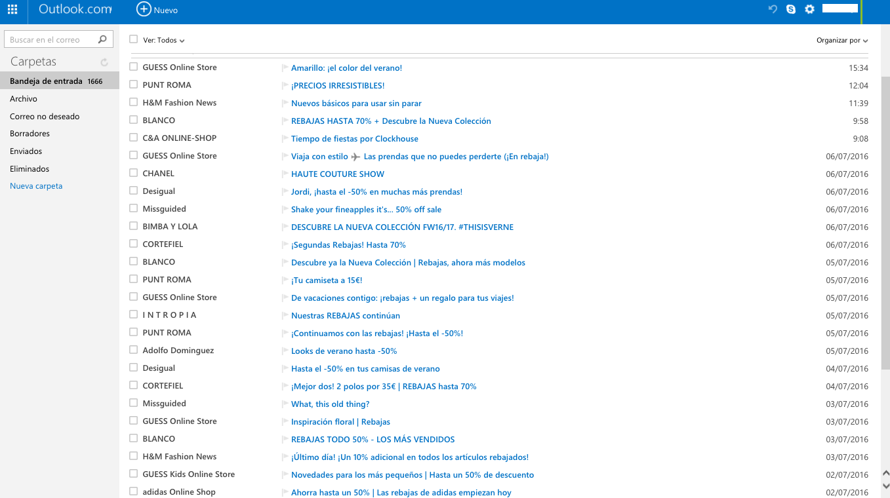Click sender GUESS Kids Online Store

point(189,474)
